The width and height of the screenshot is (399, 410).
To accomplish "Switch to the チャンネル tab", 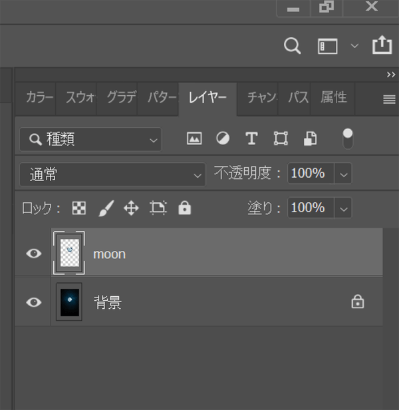I will coord(261,98).
